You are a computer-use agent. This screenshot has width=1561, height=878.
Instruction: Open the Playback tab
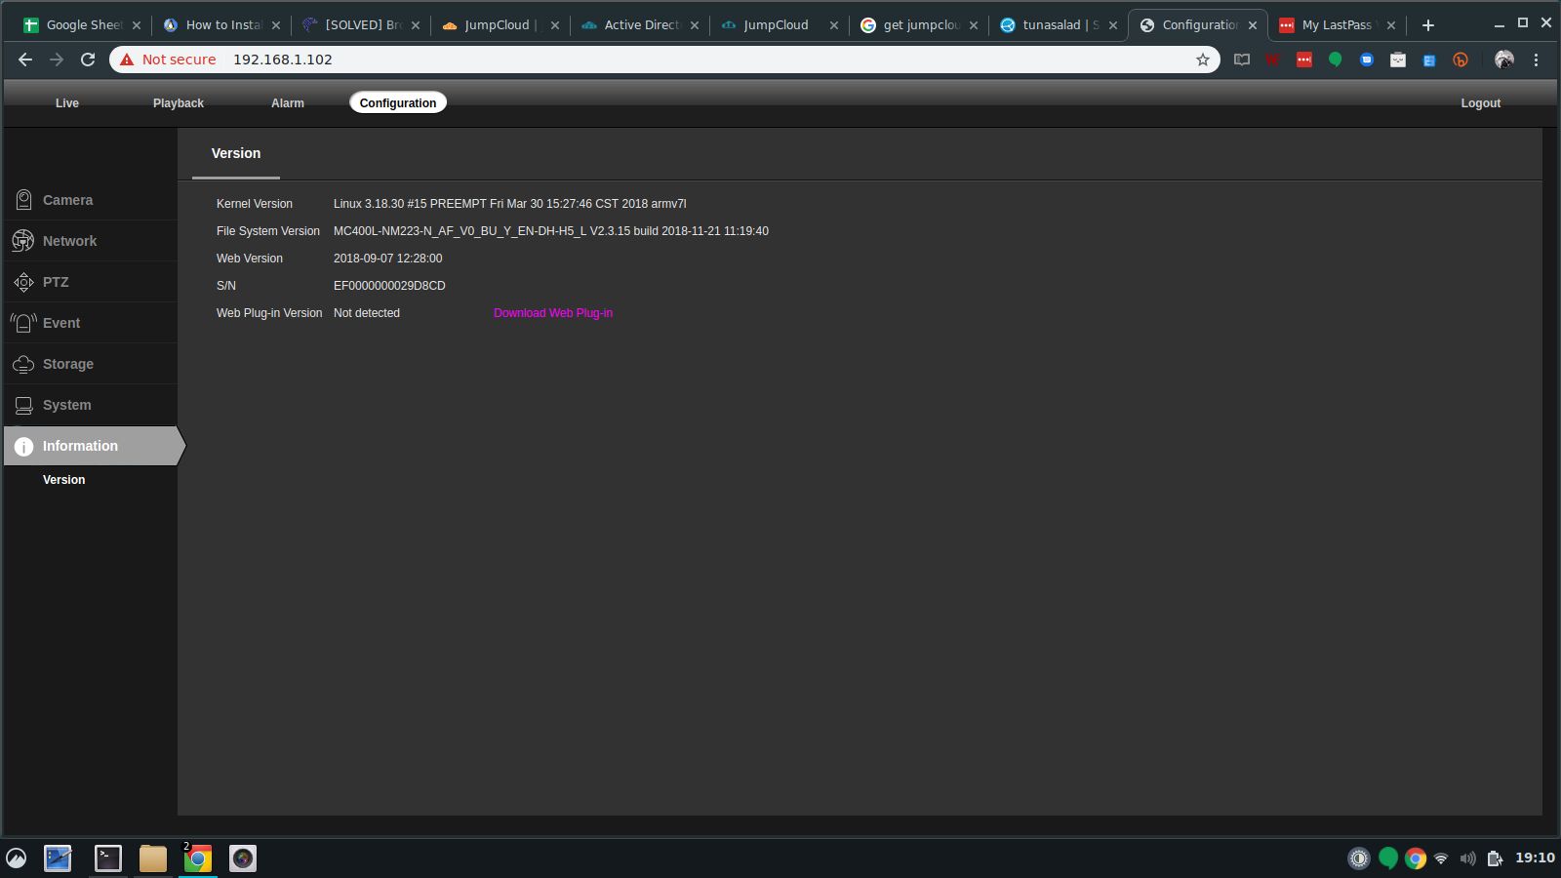coord(179,103)
